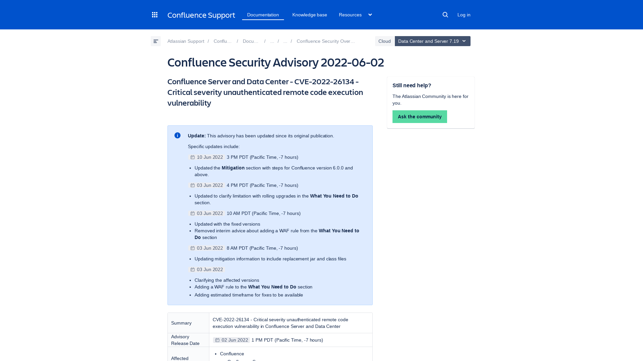This screenshot has width=643, height=361.
Task: Click the Log in link
Action: tap(463, 15)
